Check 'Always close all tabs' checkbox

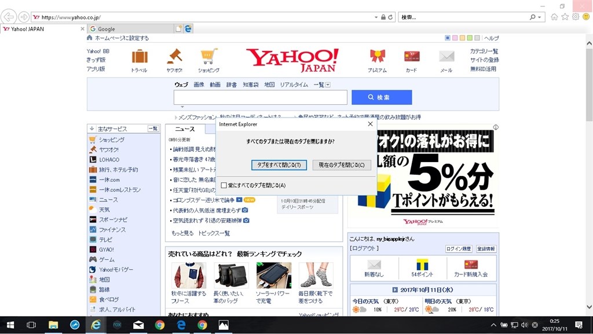coord(224,185)
